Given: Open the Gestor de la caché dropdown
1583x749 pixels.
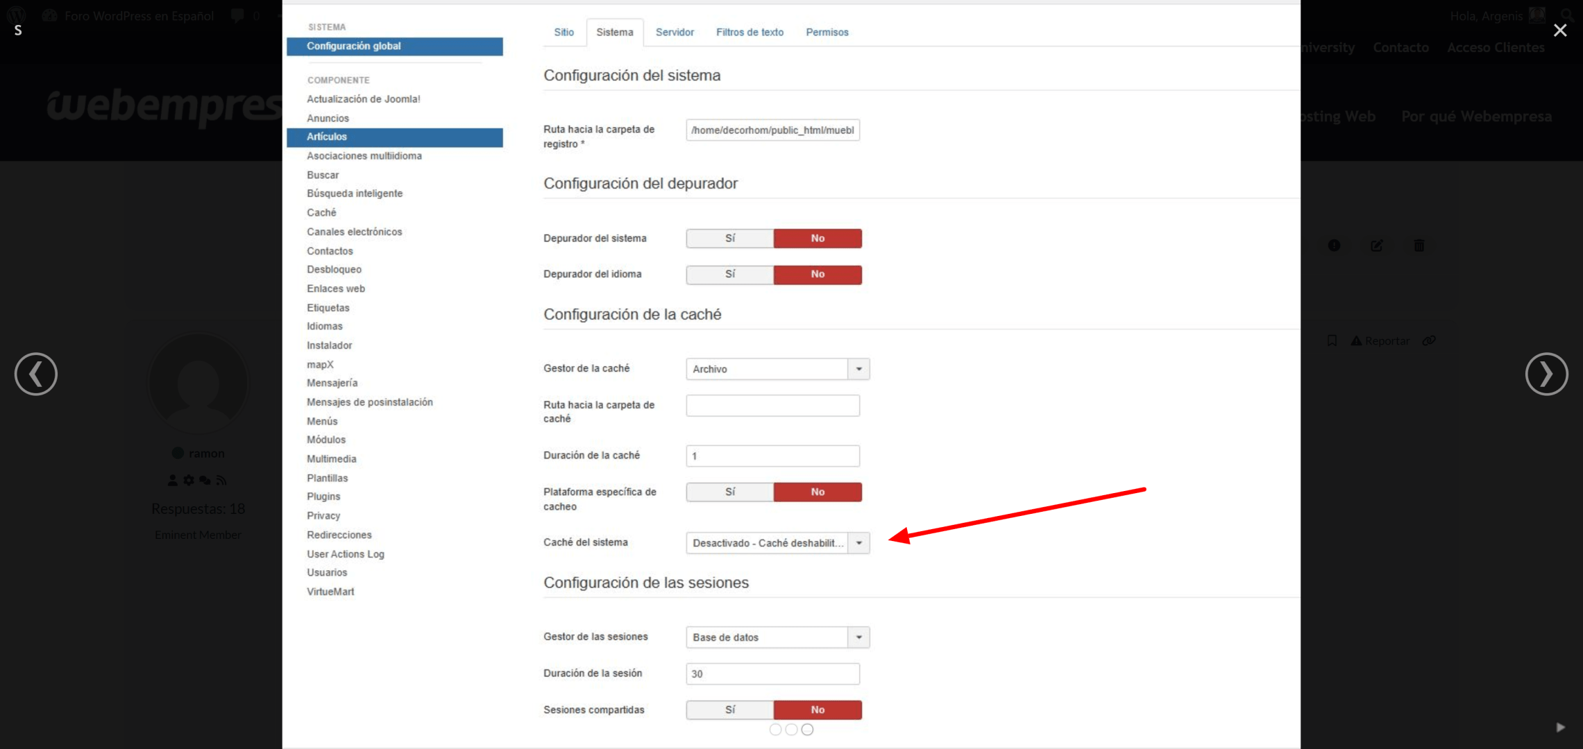Looking at the screenshot, I should (777, 369).
